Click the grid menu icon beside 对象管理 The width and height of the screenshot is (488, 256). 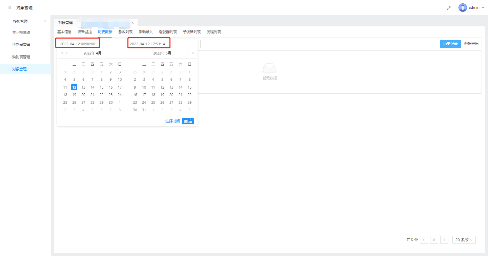tap(9, 7)
